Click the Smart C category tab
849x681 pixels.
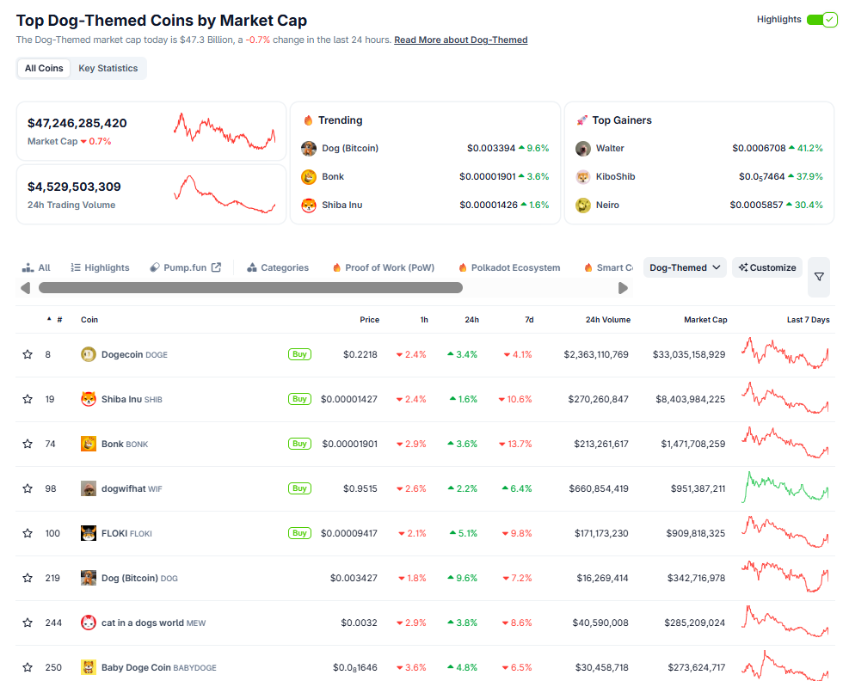[x=609, y=267]
